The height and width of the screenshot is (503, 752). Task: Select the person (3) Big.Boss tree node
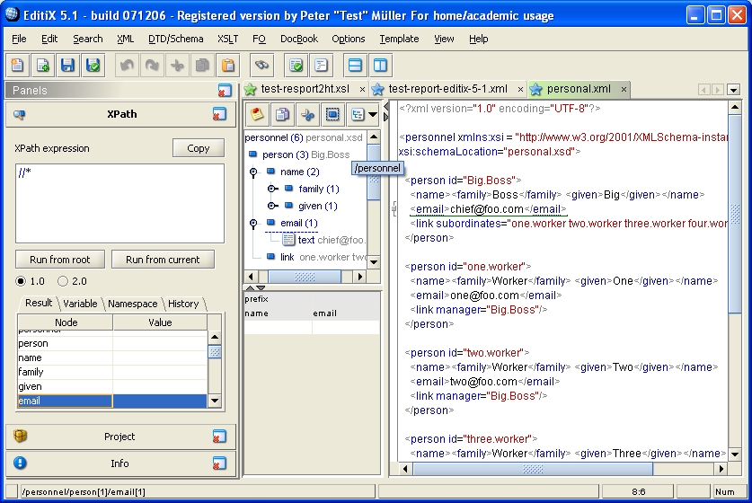(x=305, y=154)
